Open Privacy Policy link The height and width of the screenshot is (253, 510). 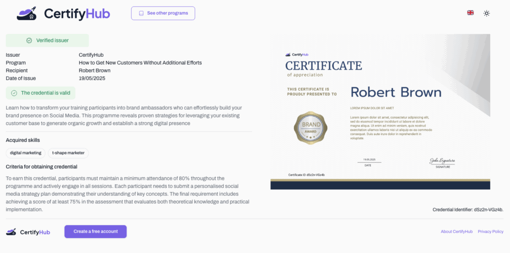point(491,232)
